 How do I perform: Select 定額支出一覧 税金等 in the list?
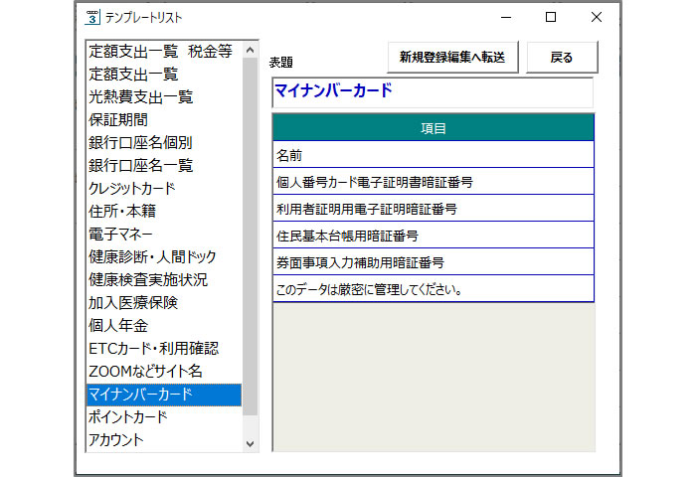coord(164,52)
